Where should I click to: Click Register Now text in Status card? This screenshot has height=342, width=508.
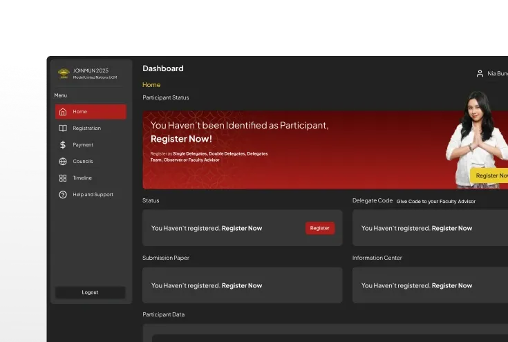pos(242,228)
